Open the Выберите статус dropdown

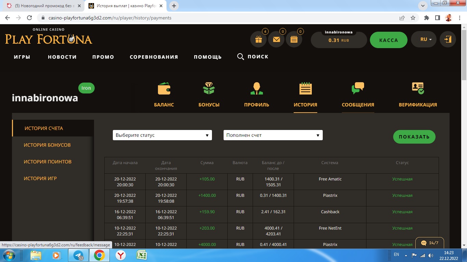pyautogui.click(x=162, y=135)
